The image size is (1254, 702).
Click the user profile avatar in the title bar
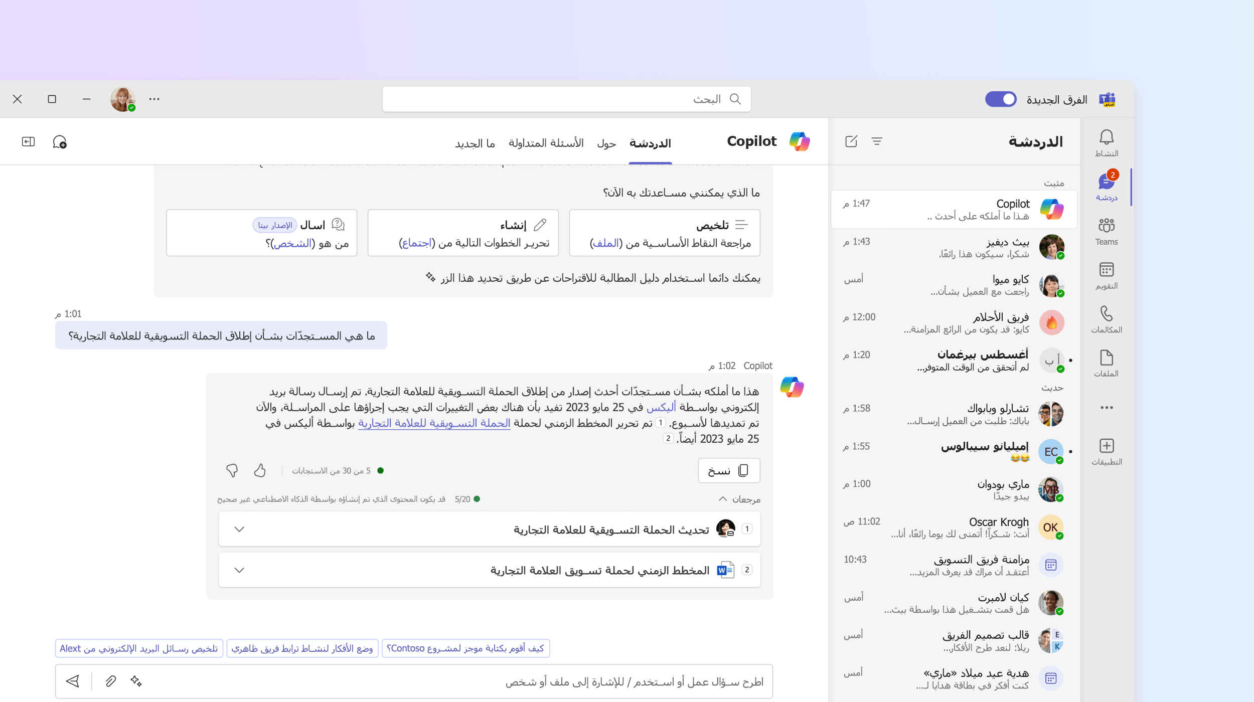tap(122, 99)
